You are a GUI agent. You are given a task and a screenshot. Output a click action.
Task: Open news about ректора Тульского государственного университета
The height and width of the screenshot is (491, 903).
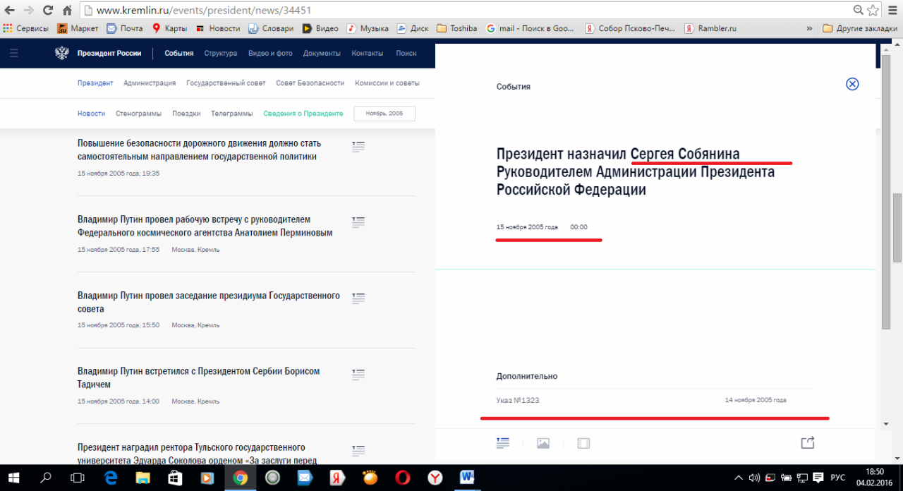(x=197, y=454)
